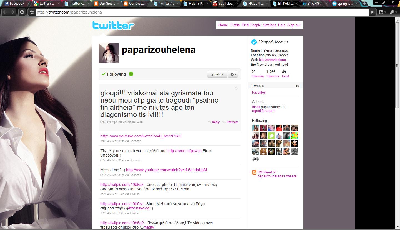400x230 pixels.
Task: Reload the page with the refresh icon
Action: point(22,12)
